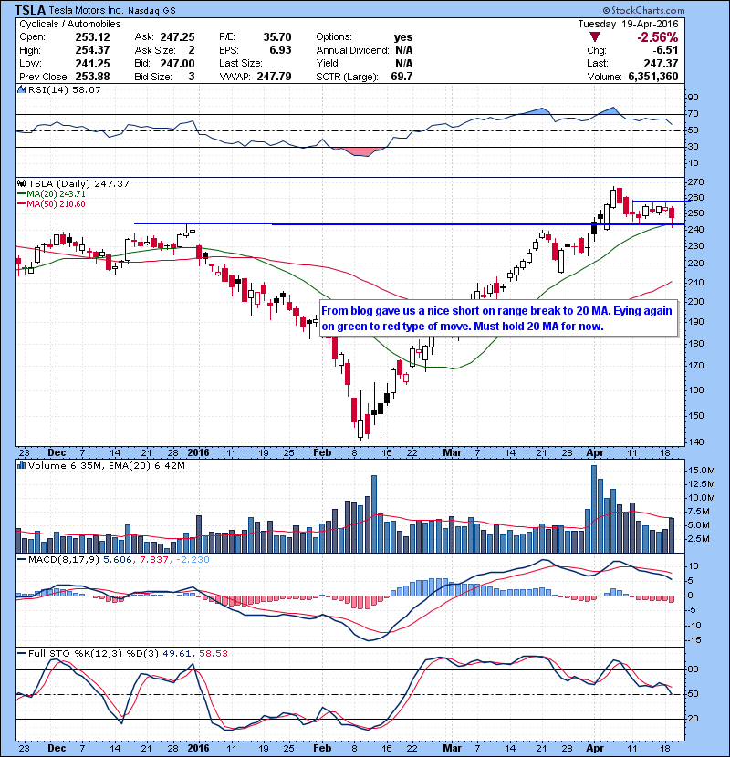The image size is (730, 757).
Task: Click the MACD(8,17,9) legend label
Action: click(x=64, y=560)
